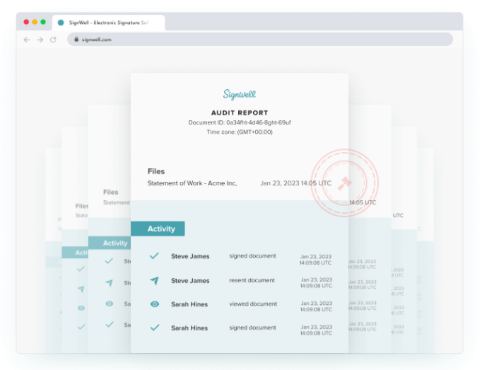Click the teal favicon on the tab
This screenshot has width=482, height=370.
(61, 23)
